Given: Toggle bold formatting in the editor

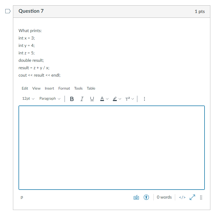Looking at the screenshot, I should [x=72, y=99].
